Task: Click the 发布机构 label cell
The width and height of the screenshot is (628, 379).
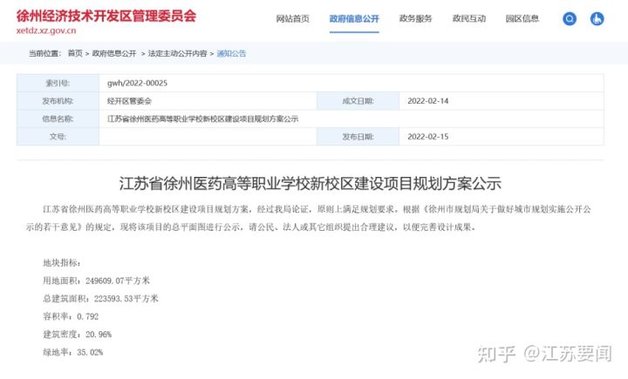Action: [x=58, y=101]
